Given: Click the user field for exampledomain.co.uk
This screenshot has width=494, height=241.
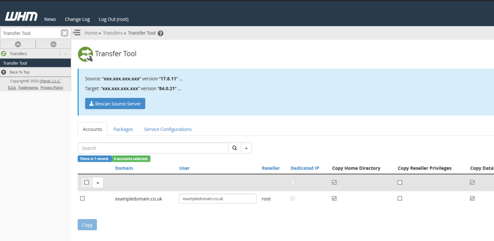Looking at the screenshot, I should (x=217, y=198).
